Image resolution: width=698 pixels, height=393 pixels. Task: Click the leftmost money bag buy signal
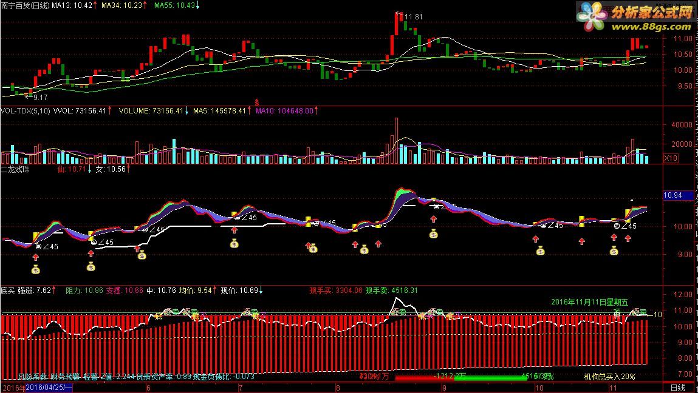(x=36, y=269)
